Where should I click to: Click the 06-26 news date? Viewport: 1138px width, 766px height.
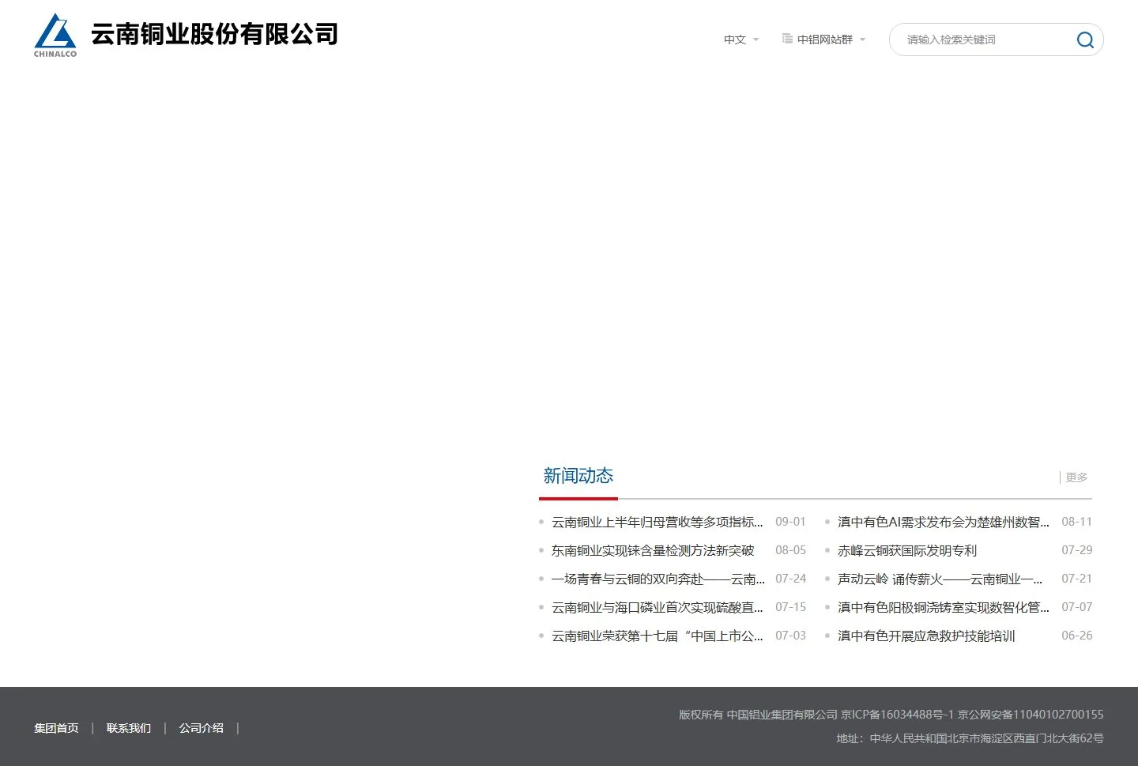click(x=1076, y=636)
